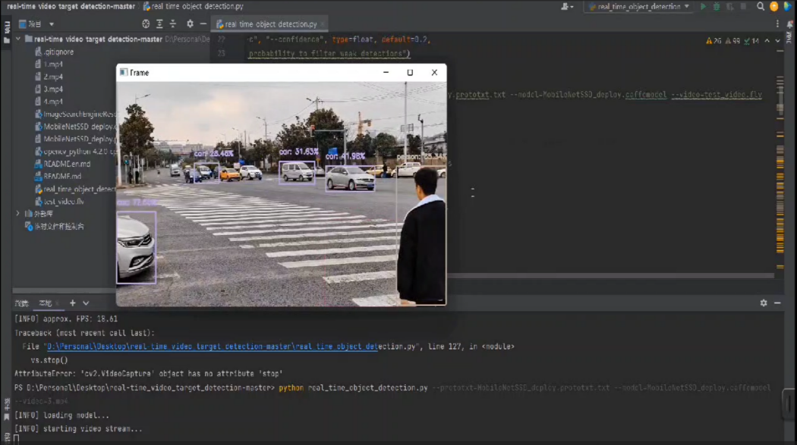Click the blue JetBrains toolbox icon

787,7
